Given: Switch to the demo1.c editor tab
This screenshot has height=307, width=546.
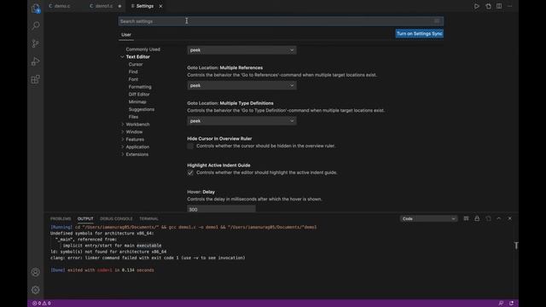Looking at the screenshot, I should tap(104, 6).
